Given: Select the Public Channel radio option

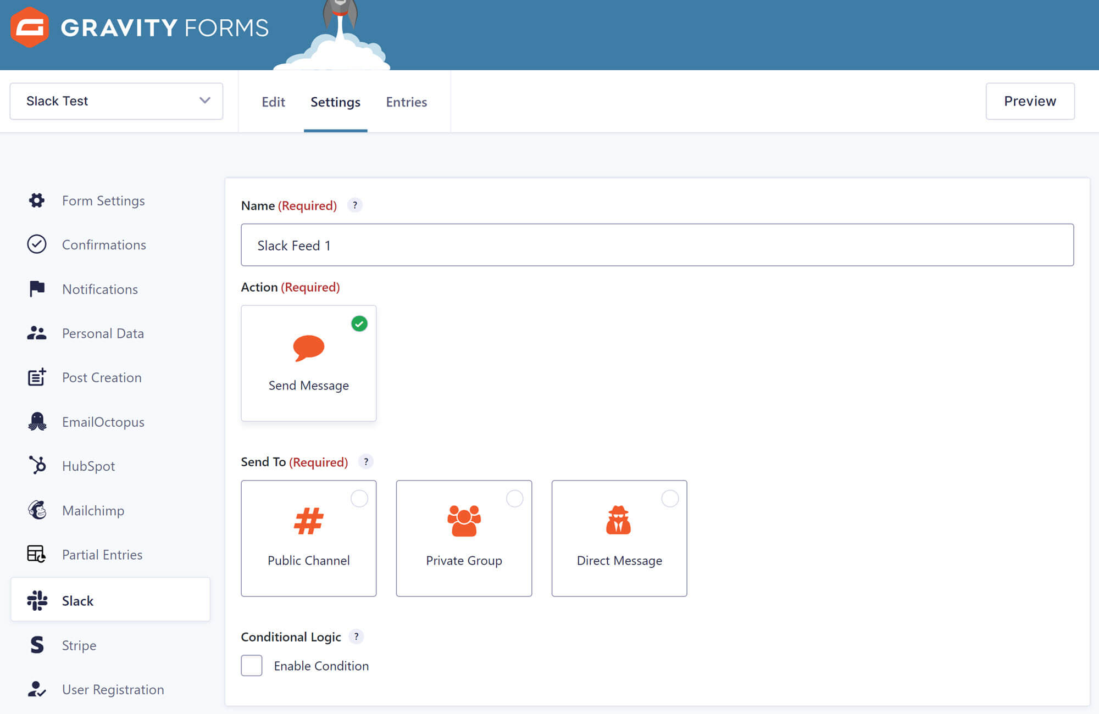Looking at the screenshot, I should tap(359, 499).
